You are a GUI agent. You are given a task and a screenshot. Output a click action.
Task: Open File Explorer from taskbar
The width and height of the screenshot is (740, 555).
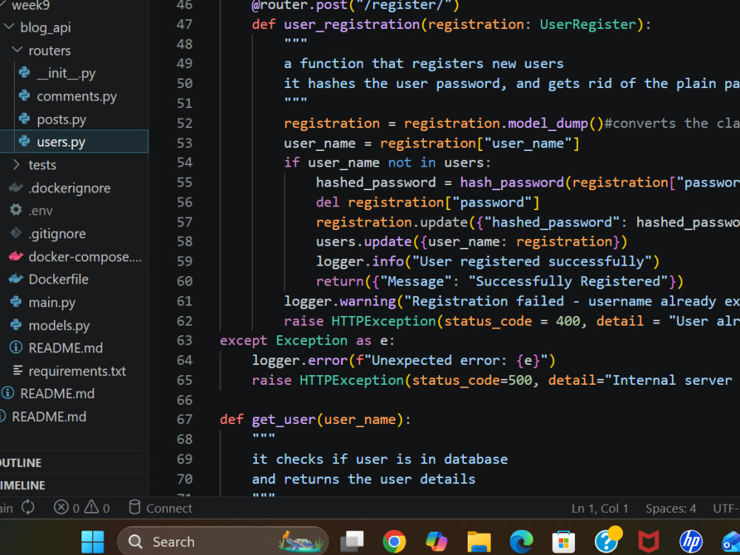(479, 542)
